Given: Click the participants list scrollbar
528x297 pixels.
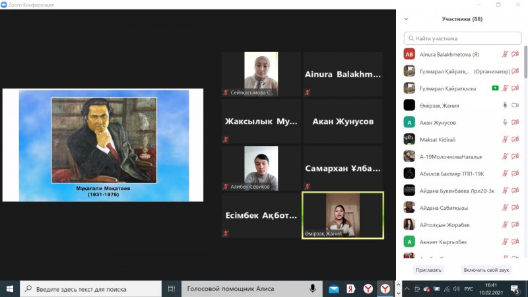Looking at the screenshot, I should pyautogui.click(x=525, y=63).
